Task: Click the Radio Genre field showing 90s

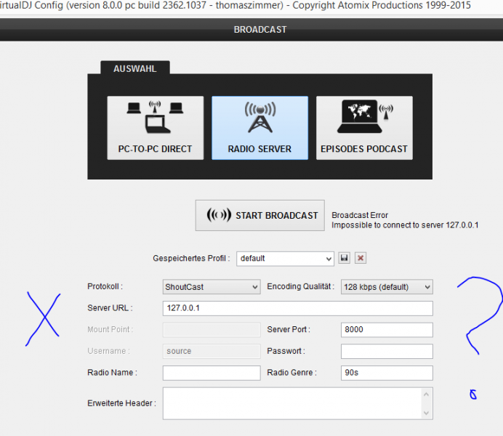Action: point(387,374)
